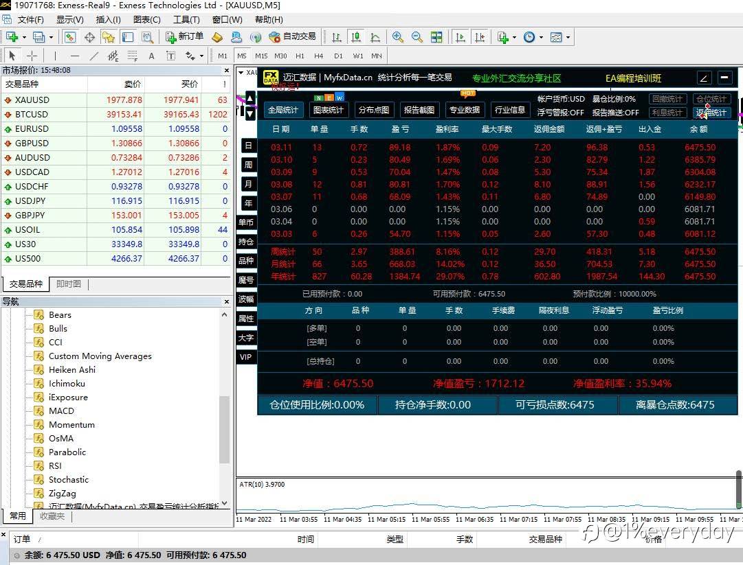Open MetaEditor with the yellow book icon
Screen dimensions: 743x565
coord(217,37)
